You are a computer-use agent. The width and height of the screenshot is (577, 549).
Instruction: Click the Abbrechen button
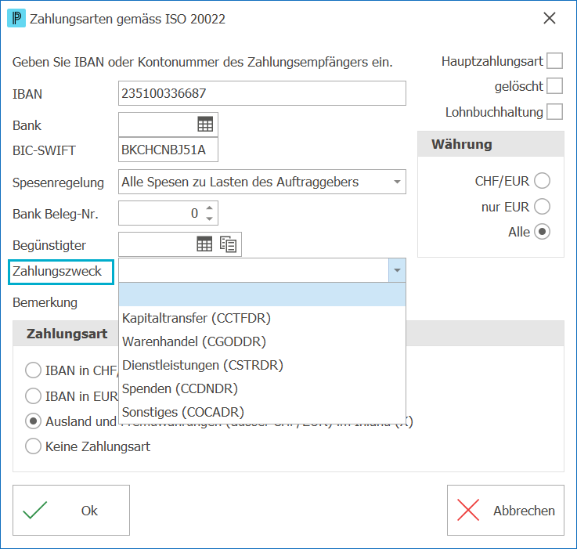pos(505,510)
